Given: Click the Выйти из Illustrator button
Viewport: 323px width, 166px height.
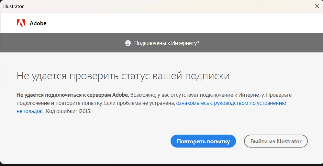Looking at the screenshot, I should point(276,141).
